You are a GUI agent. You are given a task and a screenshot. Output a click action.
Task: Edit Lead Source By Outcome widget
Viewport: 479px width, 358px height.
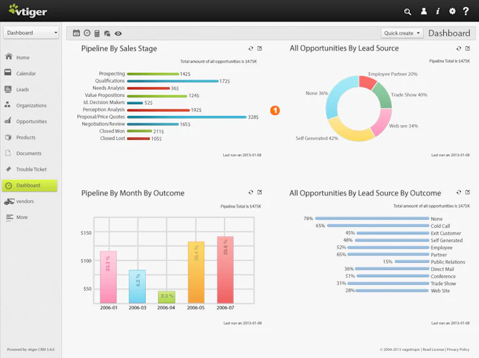tap(467, 192)
